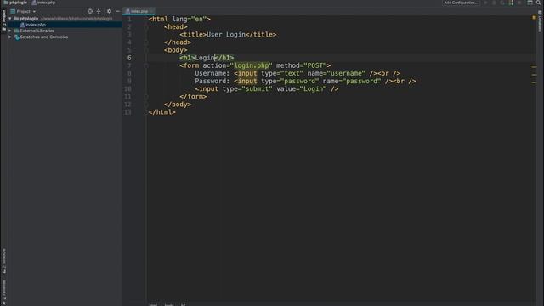
Task: Click fold marker on the body tag line
Action: 146,50
